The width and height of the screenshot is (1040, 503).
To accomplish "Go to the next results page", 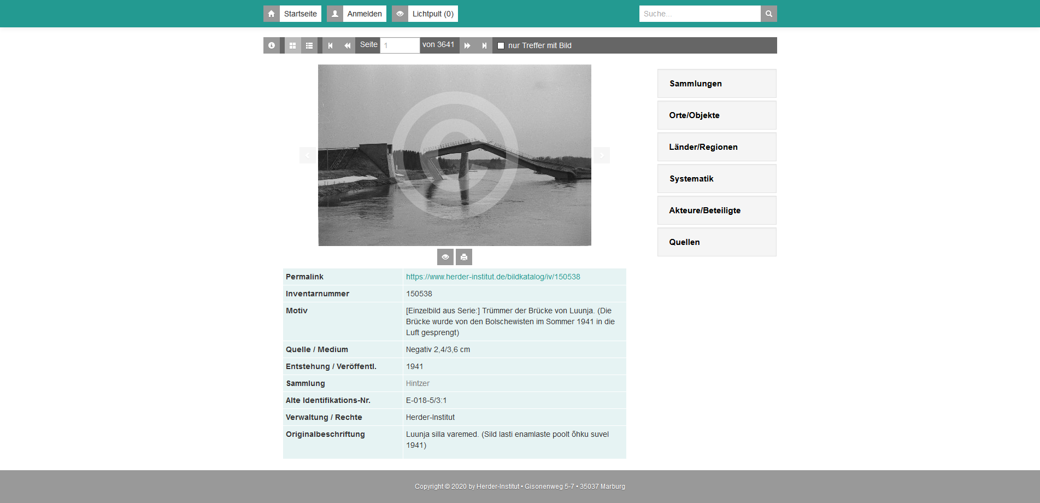I will [x=467, y=45].
